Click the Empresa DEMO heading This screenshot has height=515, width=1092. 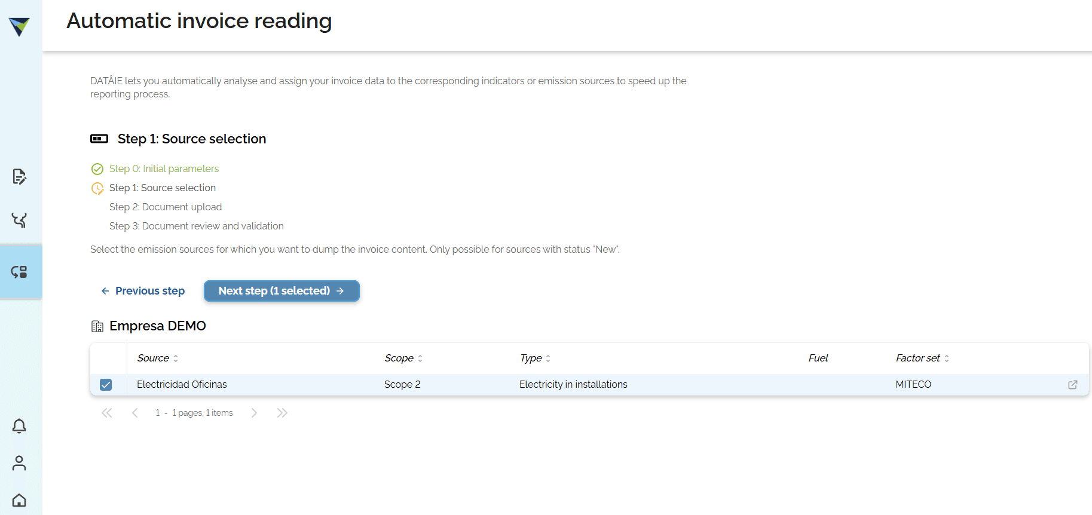158,326
